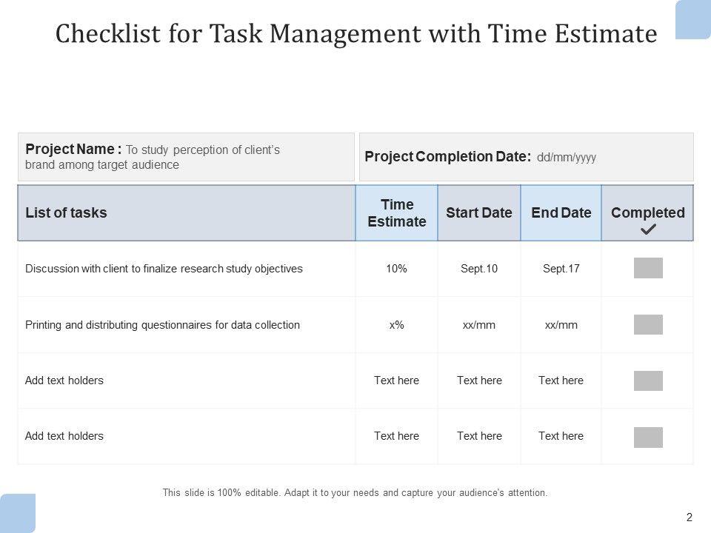This screenshot has height=533, width=711.
Task: Select the Start Date column header
Action: point(479,213)
